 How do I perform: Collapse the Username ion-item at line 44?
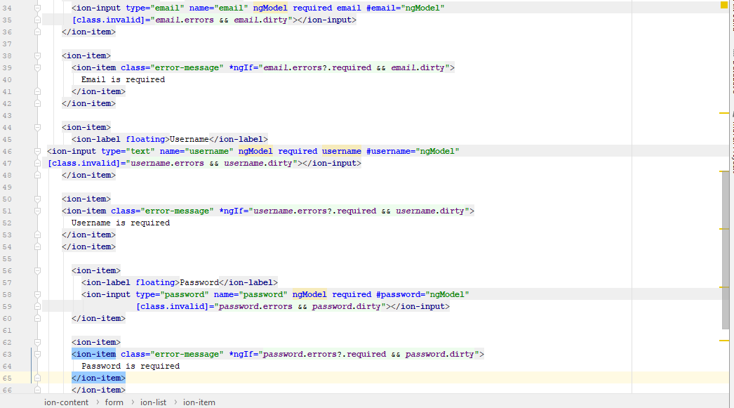[38, 127]
